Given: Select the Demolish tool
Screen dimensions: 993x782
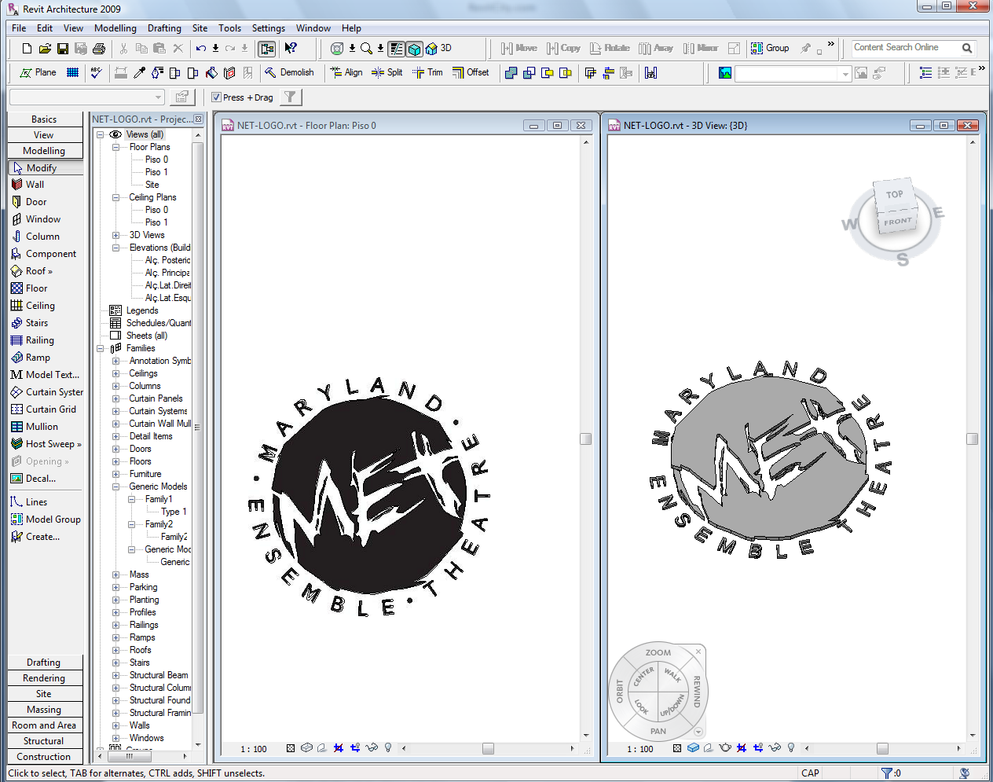Looking at the screenshot, I should point(291,72).
